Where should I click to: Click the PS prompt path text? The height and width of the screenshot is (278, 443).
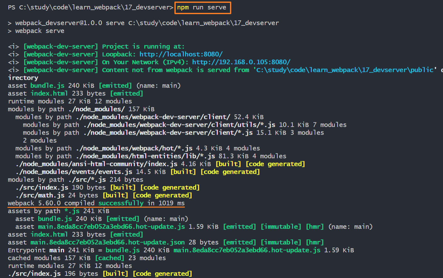(91, 7)
